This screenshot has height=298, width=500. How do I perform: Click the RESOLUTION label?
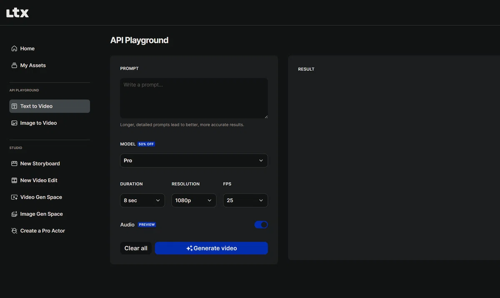[185, 184]
